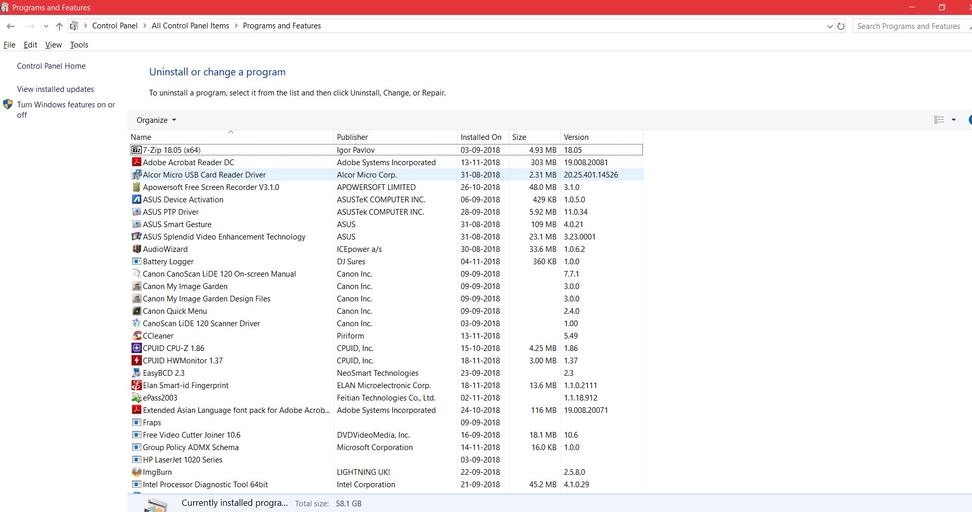Navigate to Control Panel breadcrumb
Screen dimensions: 972x512
click(115, 26)
